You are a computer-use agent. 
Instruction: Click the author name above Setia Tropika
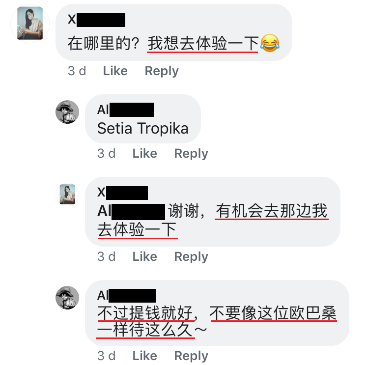[125, 110]
